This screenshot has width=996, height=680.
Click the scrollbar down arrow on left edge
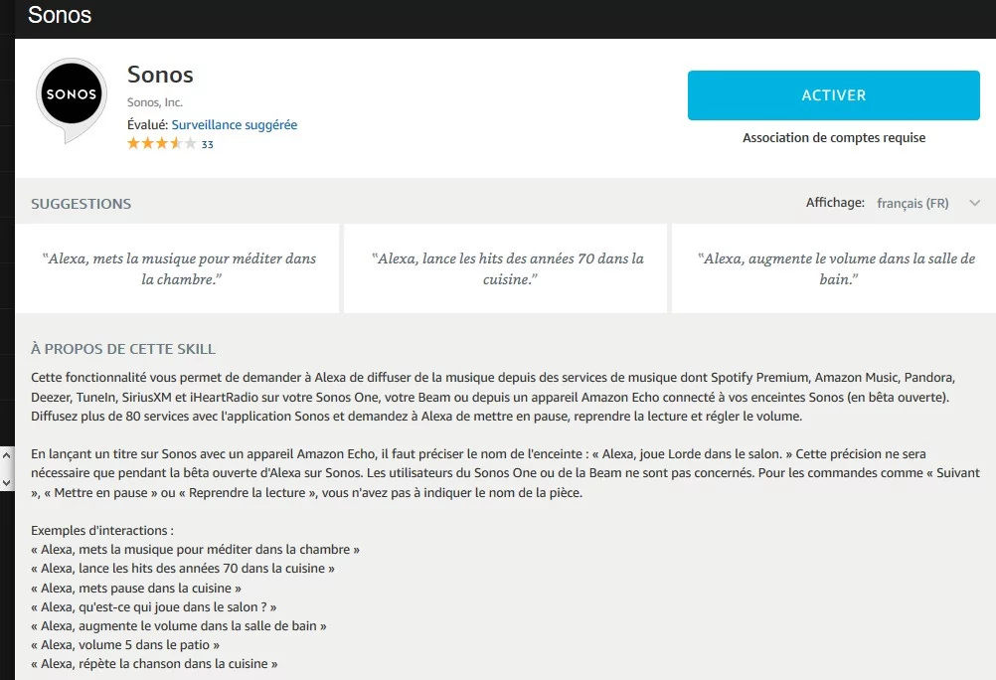click(x=6, y=482)
